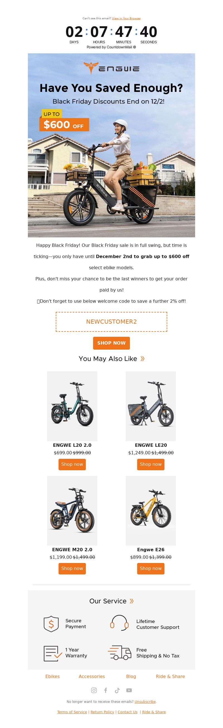Open the Engwe E26 yellow bike image

pyautogui.click(x=151, y=511)
